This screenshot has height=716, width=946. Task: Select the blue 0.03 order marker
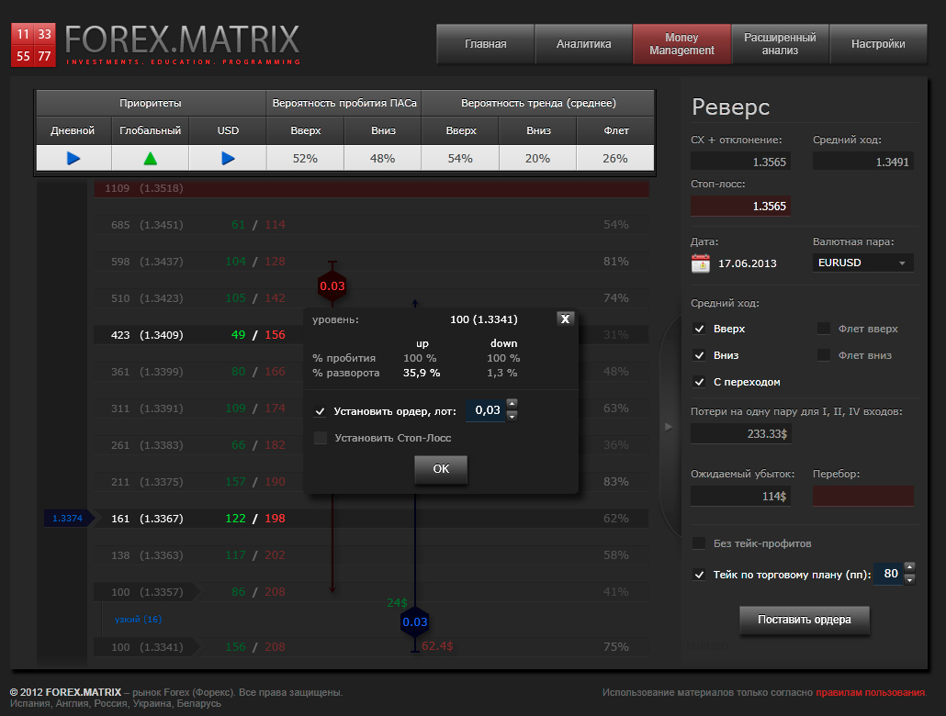coord(414,621)
